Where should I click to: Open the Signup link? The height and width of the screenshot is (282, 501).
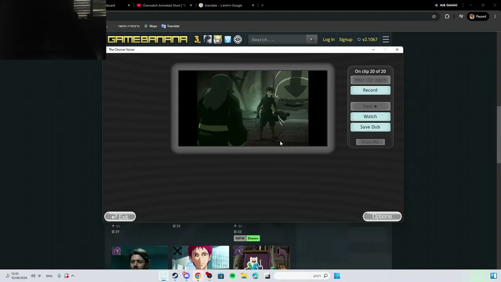coord(346,40)
